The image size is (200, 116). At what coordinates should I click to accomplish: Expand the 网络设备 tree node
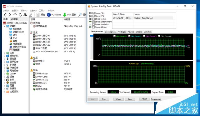point(4,71)
